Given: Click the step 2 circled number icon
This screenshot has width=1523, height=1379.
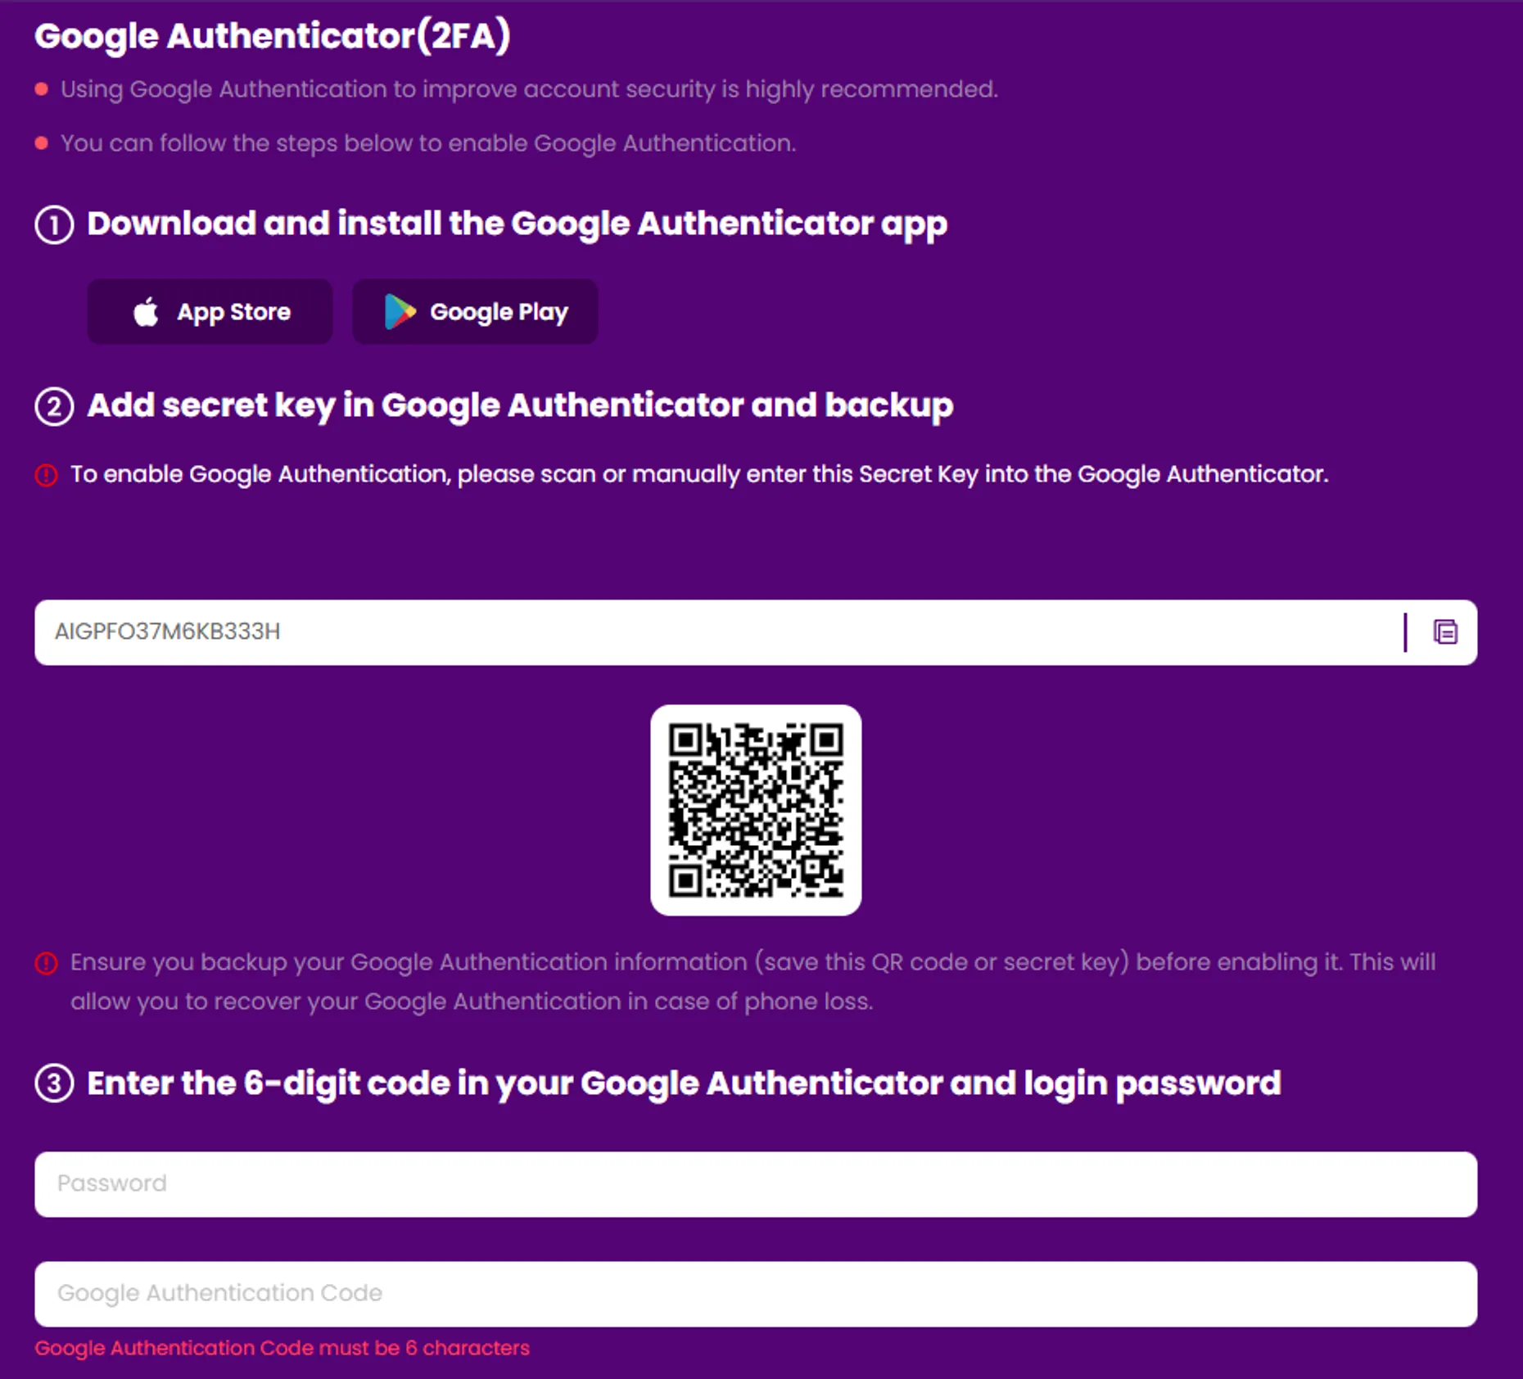Looking at the screenshot, I should pyautogui.click(x=54, y=406).
